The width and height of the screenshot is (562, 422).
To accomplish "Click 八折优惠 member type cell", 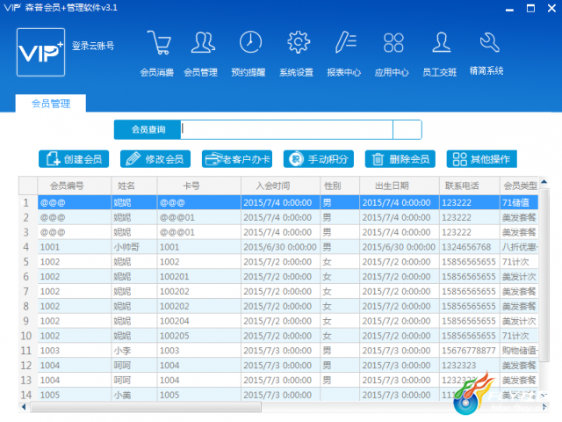I will [519, 247].
